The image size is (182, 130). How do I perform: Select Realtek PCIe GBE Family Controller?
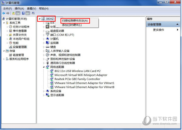[x=77, y=79]
